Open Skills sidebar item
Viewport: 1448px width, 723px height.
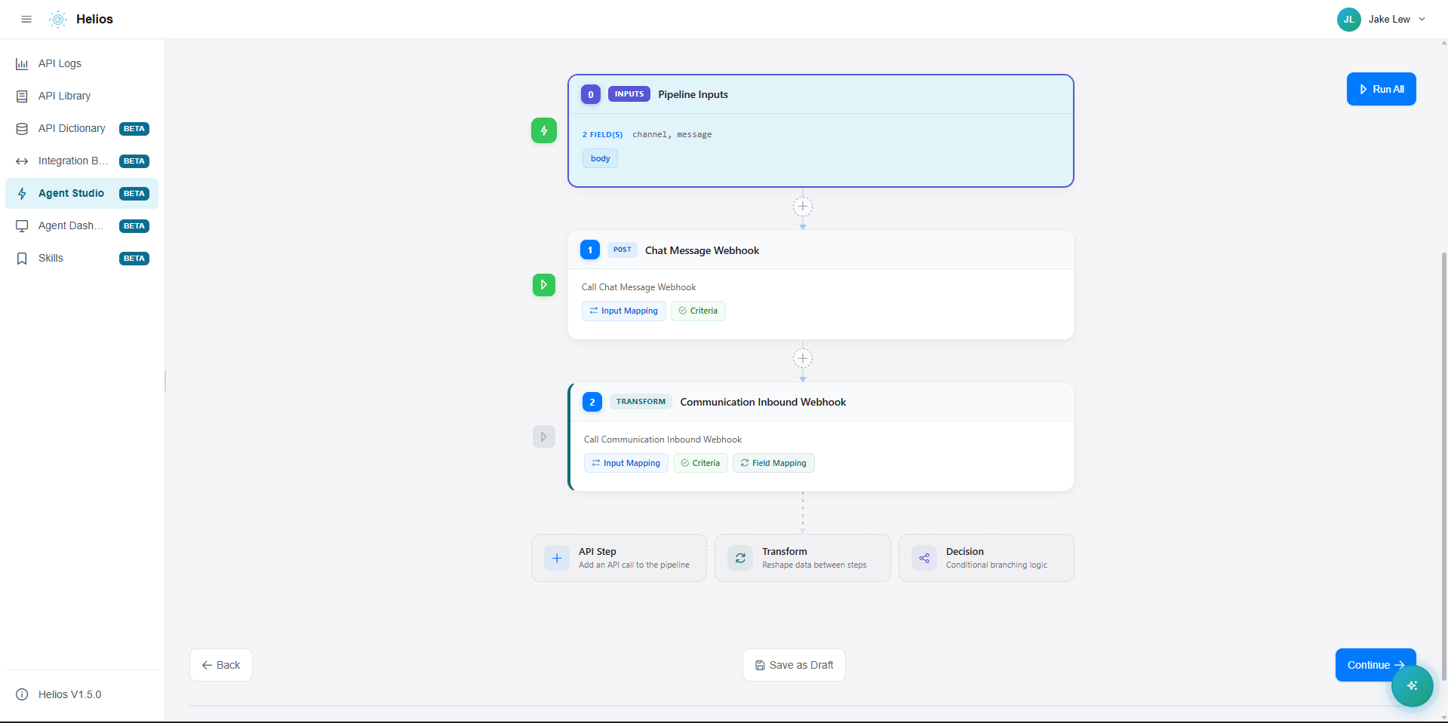click(x=81, y=258)
